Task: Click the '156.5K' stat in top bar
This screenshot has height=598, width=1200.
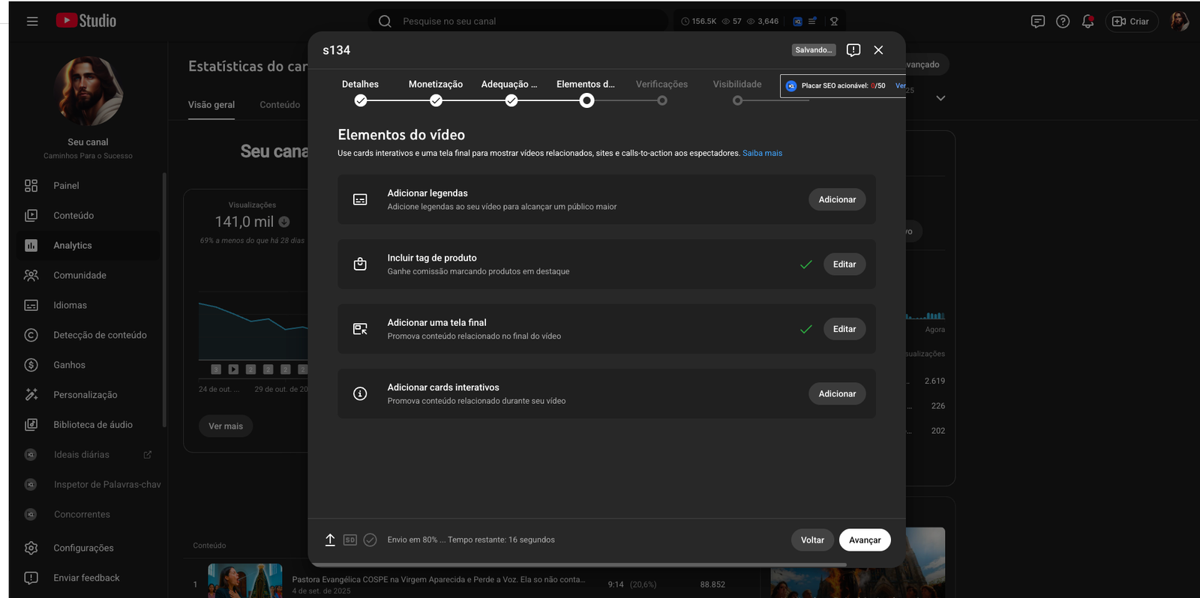Action: click(699, 21)
